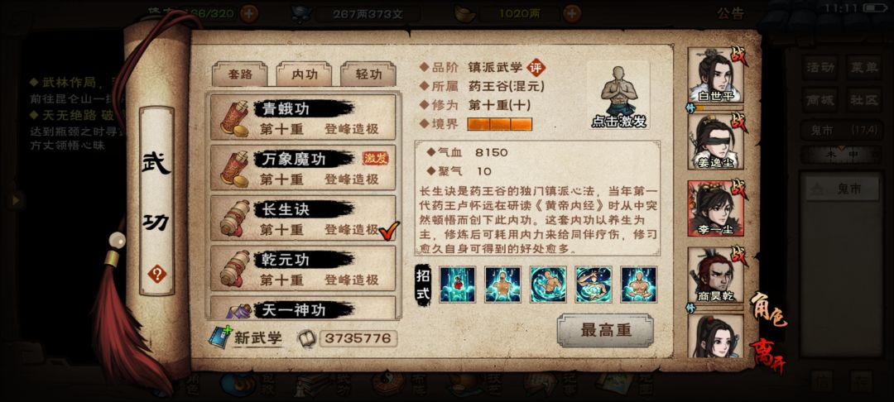Tap the third skill move icon
Screen dimensions: 894x402
[x=548, y=285]
